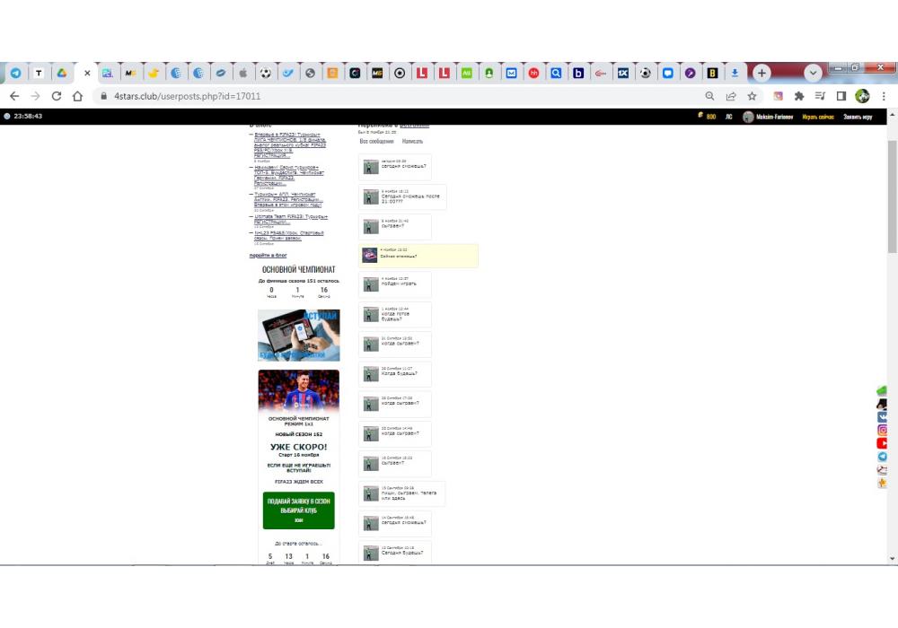Switch to the 'Все сообщения' tab

pos(376,141)
